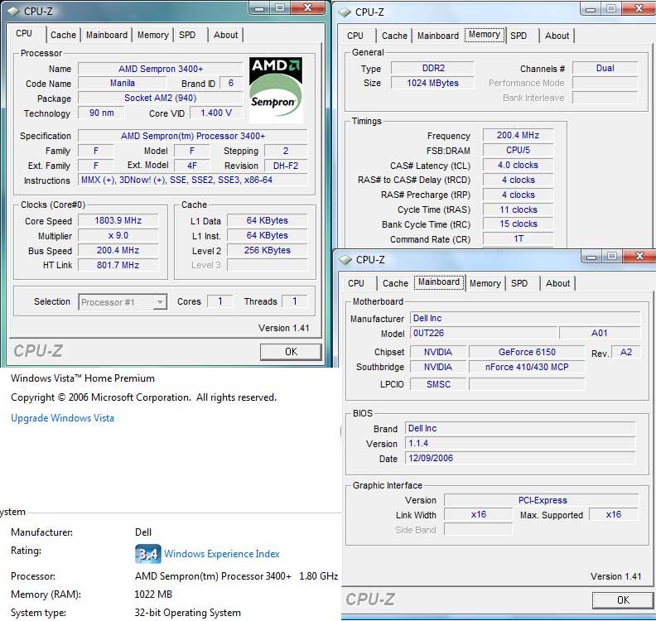
Task: Select SPD tab in Mainboard window
Action: pos(519,283)
